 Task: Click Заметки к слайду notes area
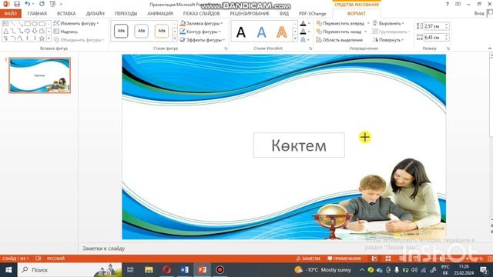pyautogui.click(x=104, y=249)
